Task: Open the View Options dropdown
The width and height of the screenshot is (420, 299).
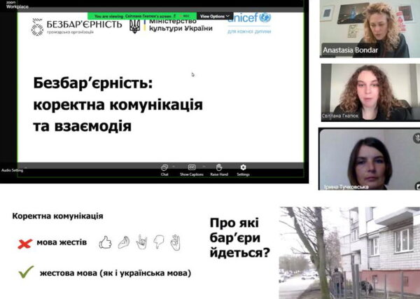Action: pyautogui.click(x=215, y=16)
